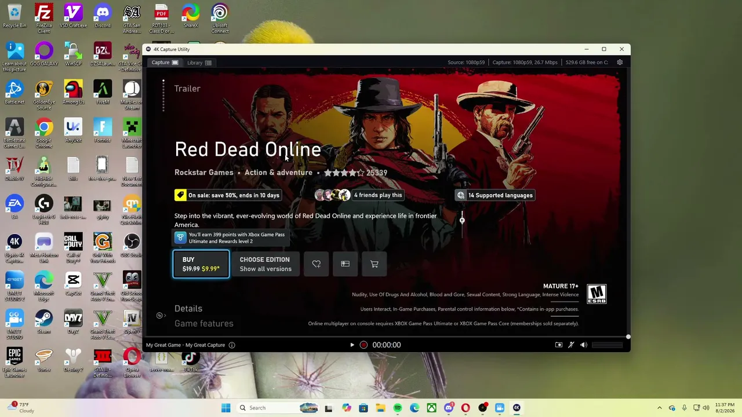Click the ESRB Mature rating logo
The height and width of the screenshot is (417, 742).
point(596,294)
